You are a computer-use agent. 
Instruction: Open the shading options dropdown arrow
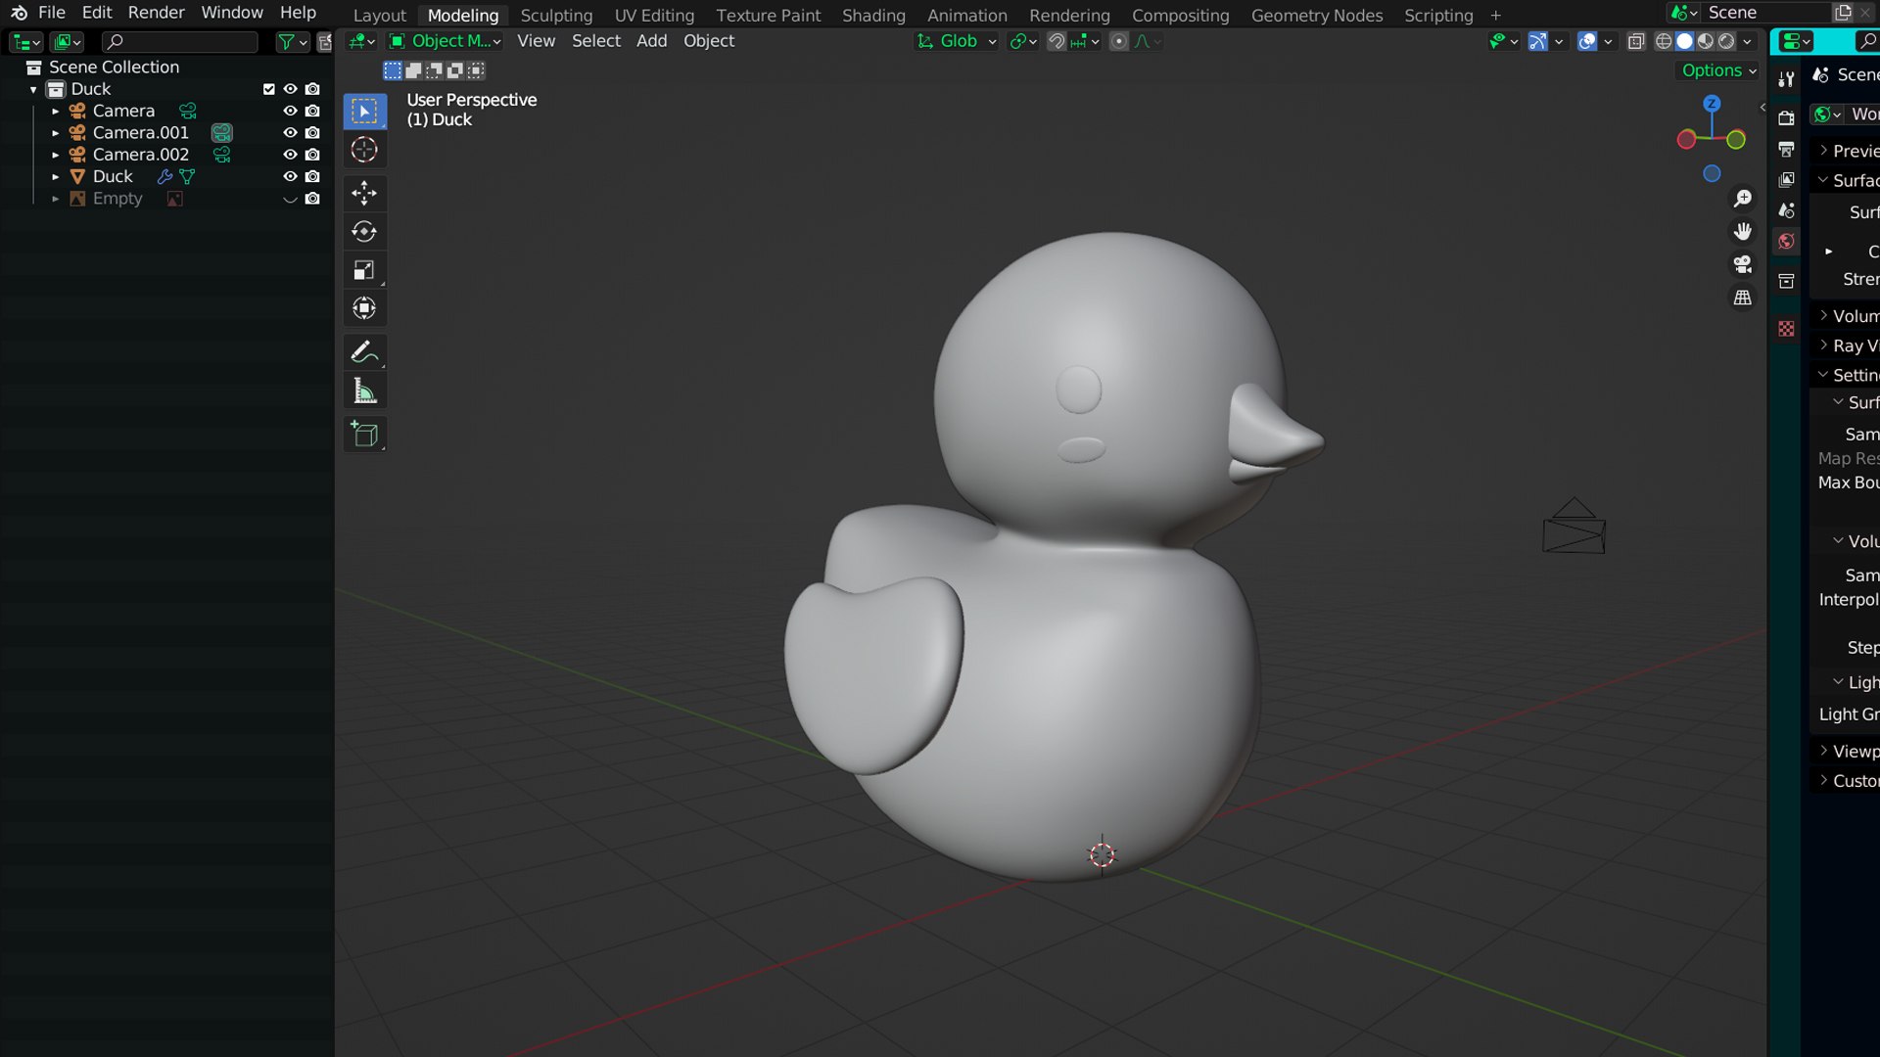click(1748, 41)
